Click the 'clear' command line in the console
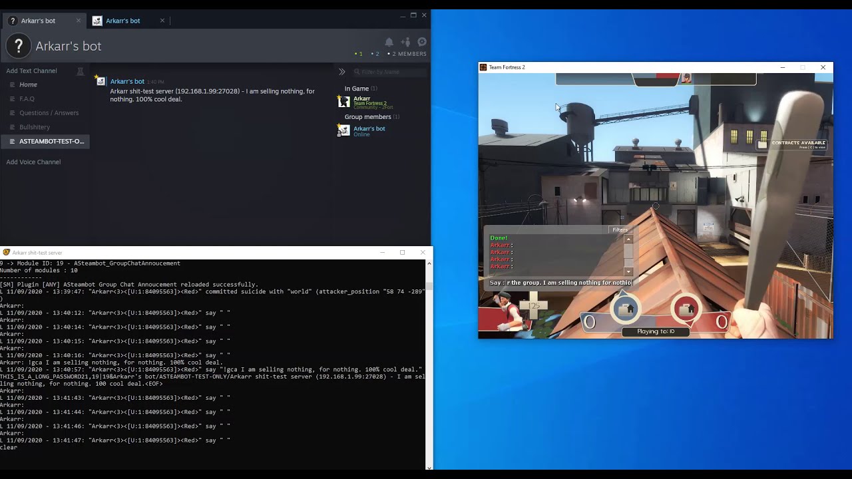 point(9,447)
